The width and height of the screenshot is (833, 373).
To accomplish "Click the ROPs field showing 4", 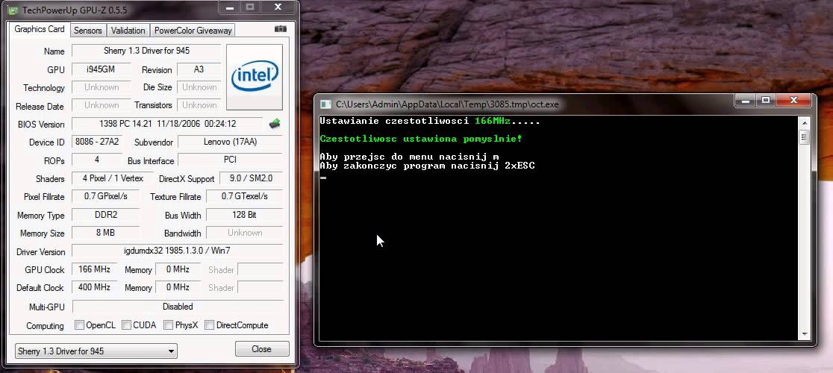I will tap(97, 160).
